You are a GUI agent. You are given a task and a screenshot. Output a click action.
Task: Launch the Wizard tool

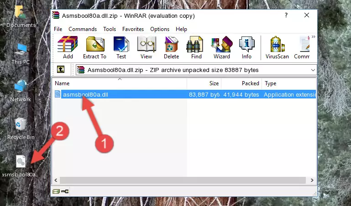[222, 47]
